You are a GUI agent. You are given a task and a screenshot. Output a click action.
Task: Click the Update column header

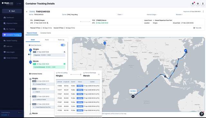(x=92, y=82)
